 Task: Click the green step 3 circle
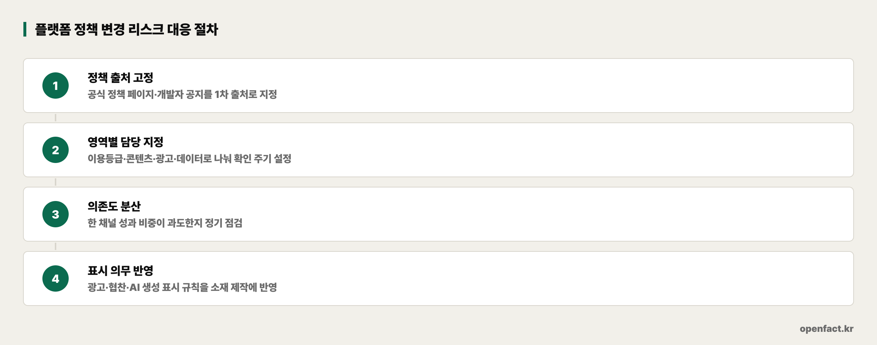pos(56,214)
